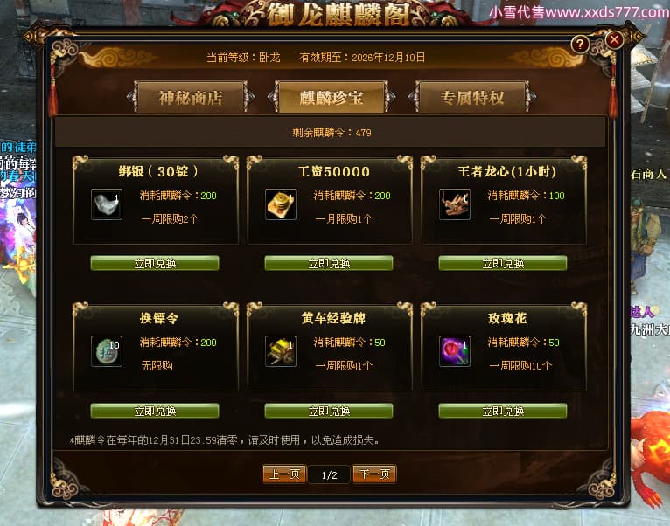Viewport: 670px width, 526px height.
Task: Click the 黄车经验牌 yellow cart icon
Action: 281,351
